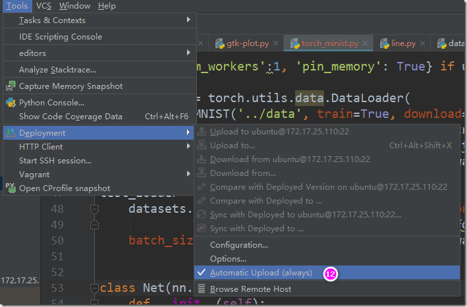Click the Browse Remote Host icon
467x307 pixels.
coord(202,289)
